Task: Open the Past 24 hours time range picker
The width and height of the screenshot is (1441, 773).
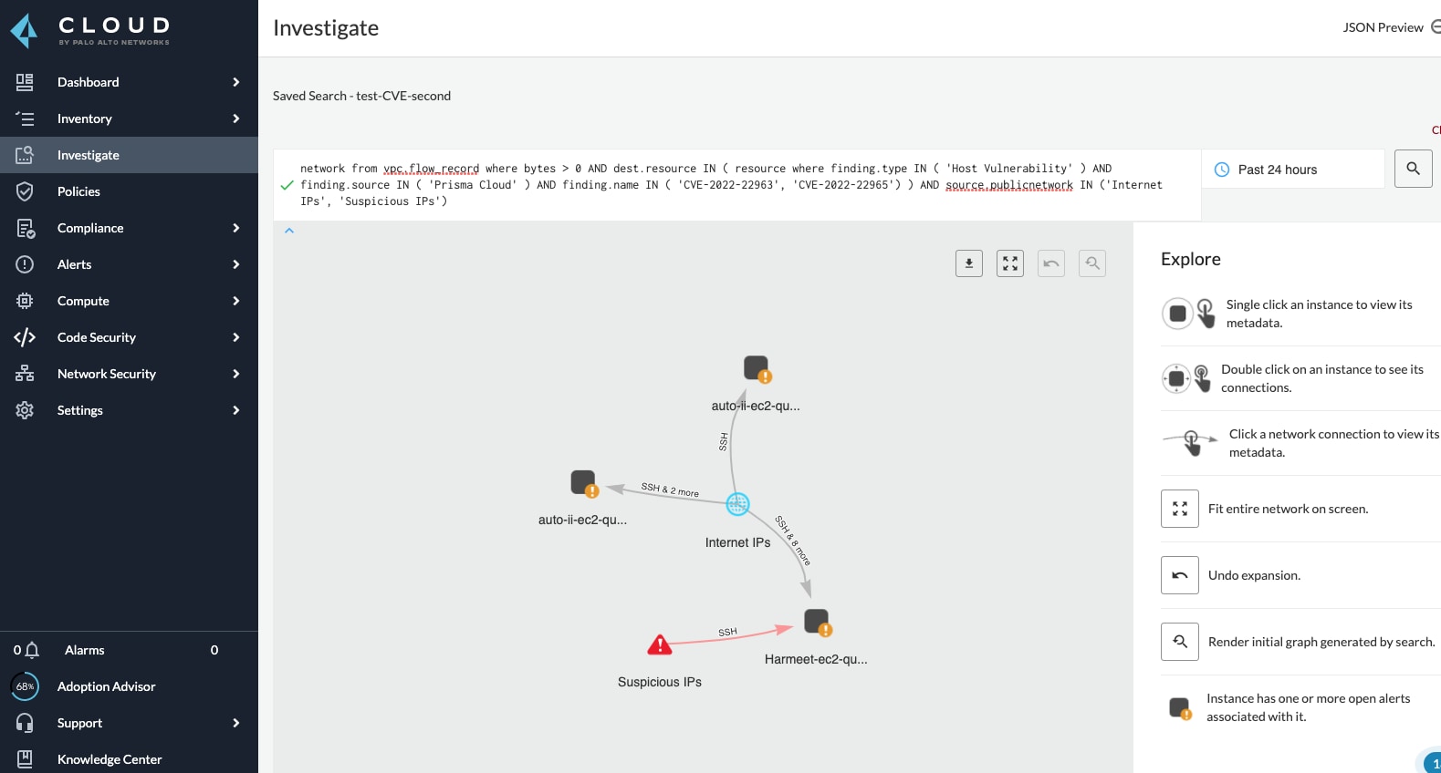Action: tap(1293, 170)
